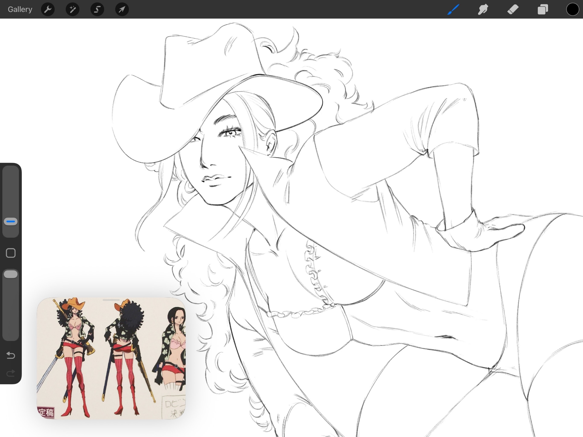The width and height of the screenshot is (583, 437).
Task: Undo the last stroke
Action: tap(11, 355)
